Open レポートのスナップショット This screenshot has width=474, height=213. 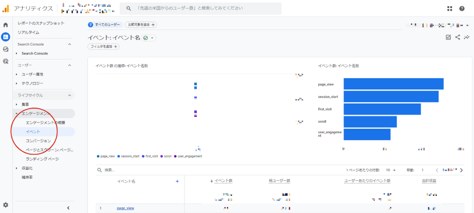[41, 23]
